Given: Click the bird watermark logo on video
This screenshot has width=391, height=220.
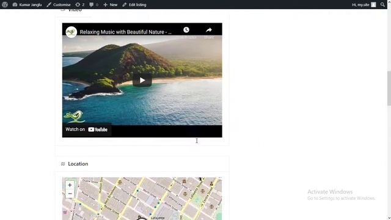Looking at the screenshot, I should coord(75,116).
